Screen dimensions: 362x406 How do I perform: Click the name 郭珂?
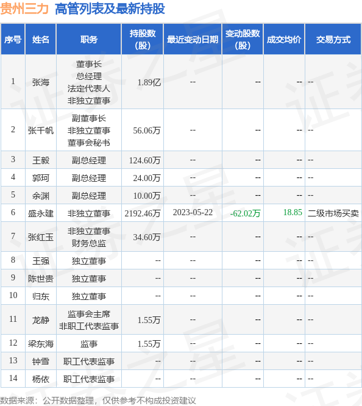point(41,178)
